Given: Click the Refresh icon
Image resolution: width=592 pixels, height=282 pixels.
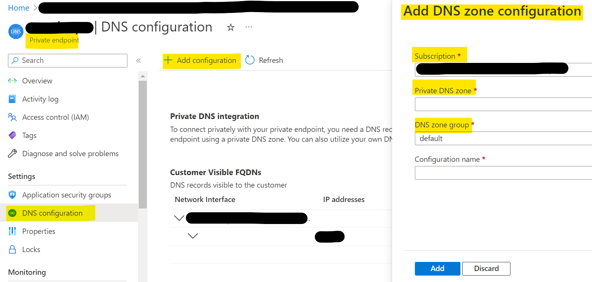Looking at the screenshot, I should click(250, 60).
